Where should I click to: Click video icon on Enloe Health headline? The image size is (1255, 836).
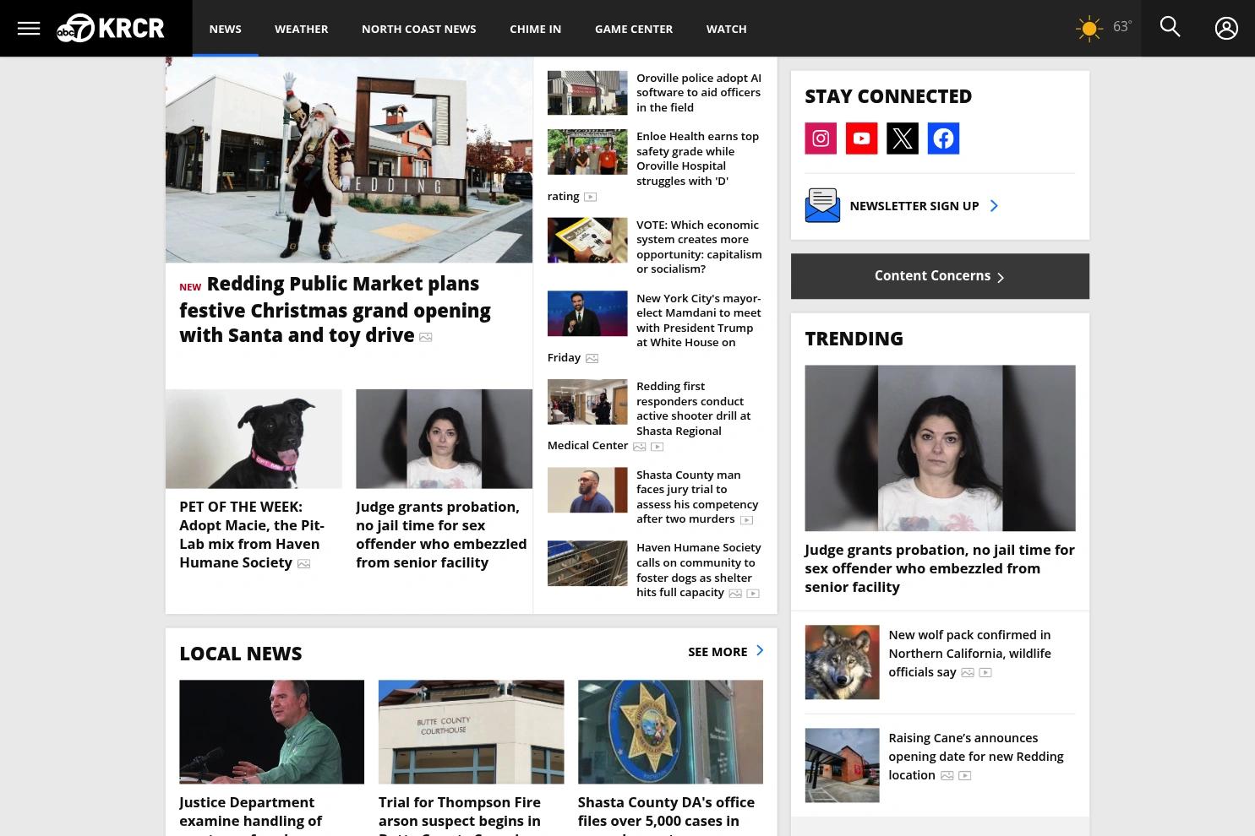[x=591, y=197]
